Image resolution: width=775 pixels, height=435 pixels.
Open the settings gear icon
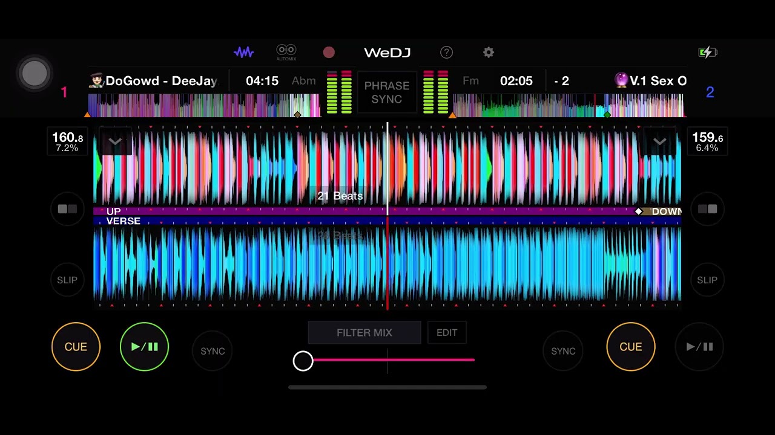489,53
